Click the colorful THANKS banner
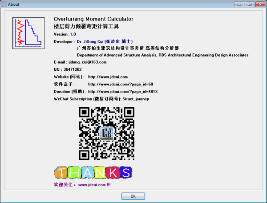 click(x=93, y=173)
